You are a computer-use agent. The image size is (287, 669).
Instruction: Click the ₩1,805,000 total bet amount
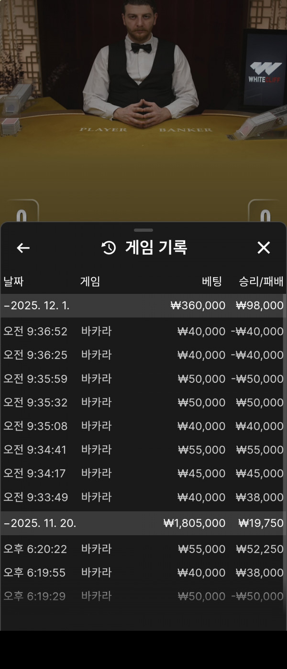[195, 523]
